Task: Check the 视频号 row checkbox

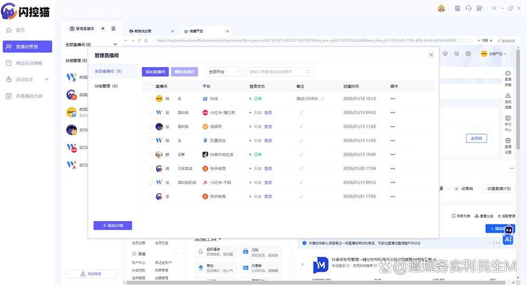Action: click(x=151, y=127)
